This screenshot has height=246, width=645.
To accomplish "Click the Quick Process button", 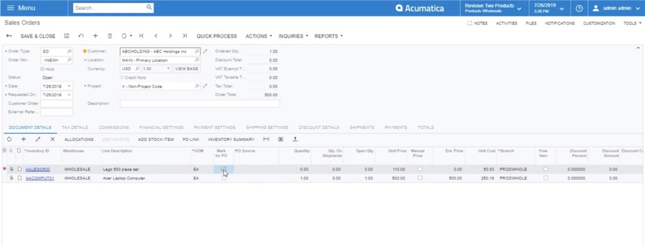I will tap(217, 36).
